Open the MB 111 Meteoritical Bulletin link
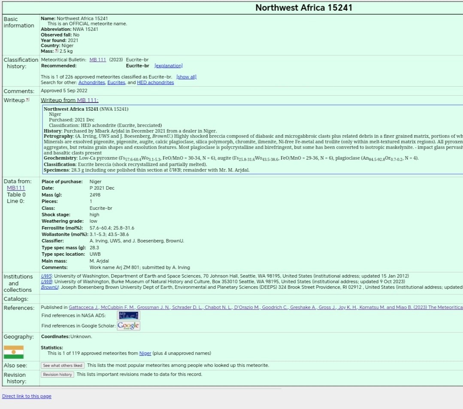This screenshot has height=409, width=463. (x=98, y=60)
